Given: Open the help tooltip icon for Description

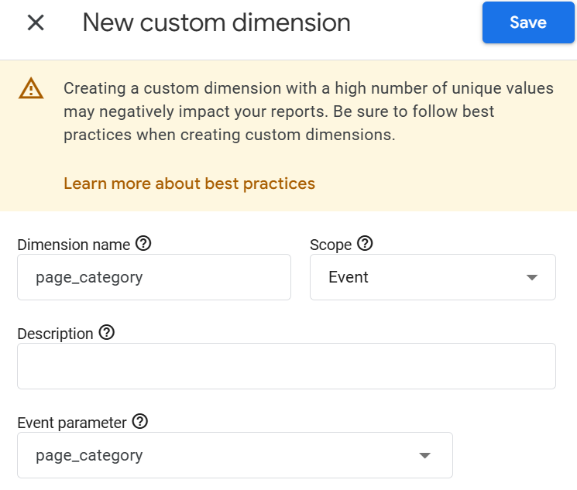Looking at the screenshot, I should coord(107,333).
